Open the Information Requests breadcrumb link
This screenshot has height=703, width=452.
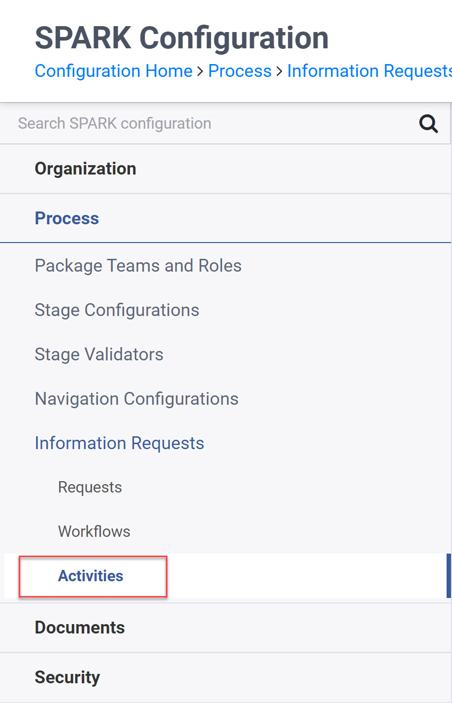369,71
